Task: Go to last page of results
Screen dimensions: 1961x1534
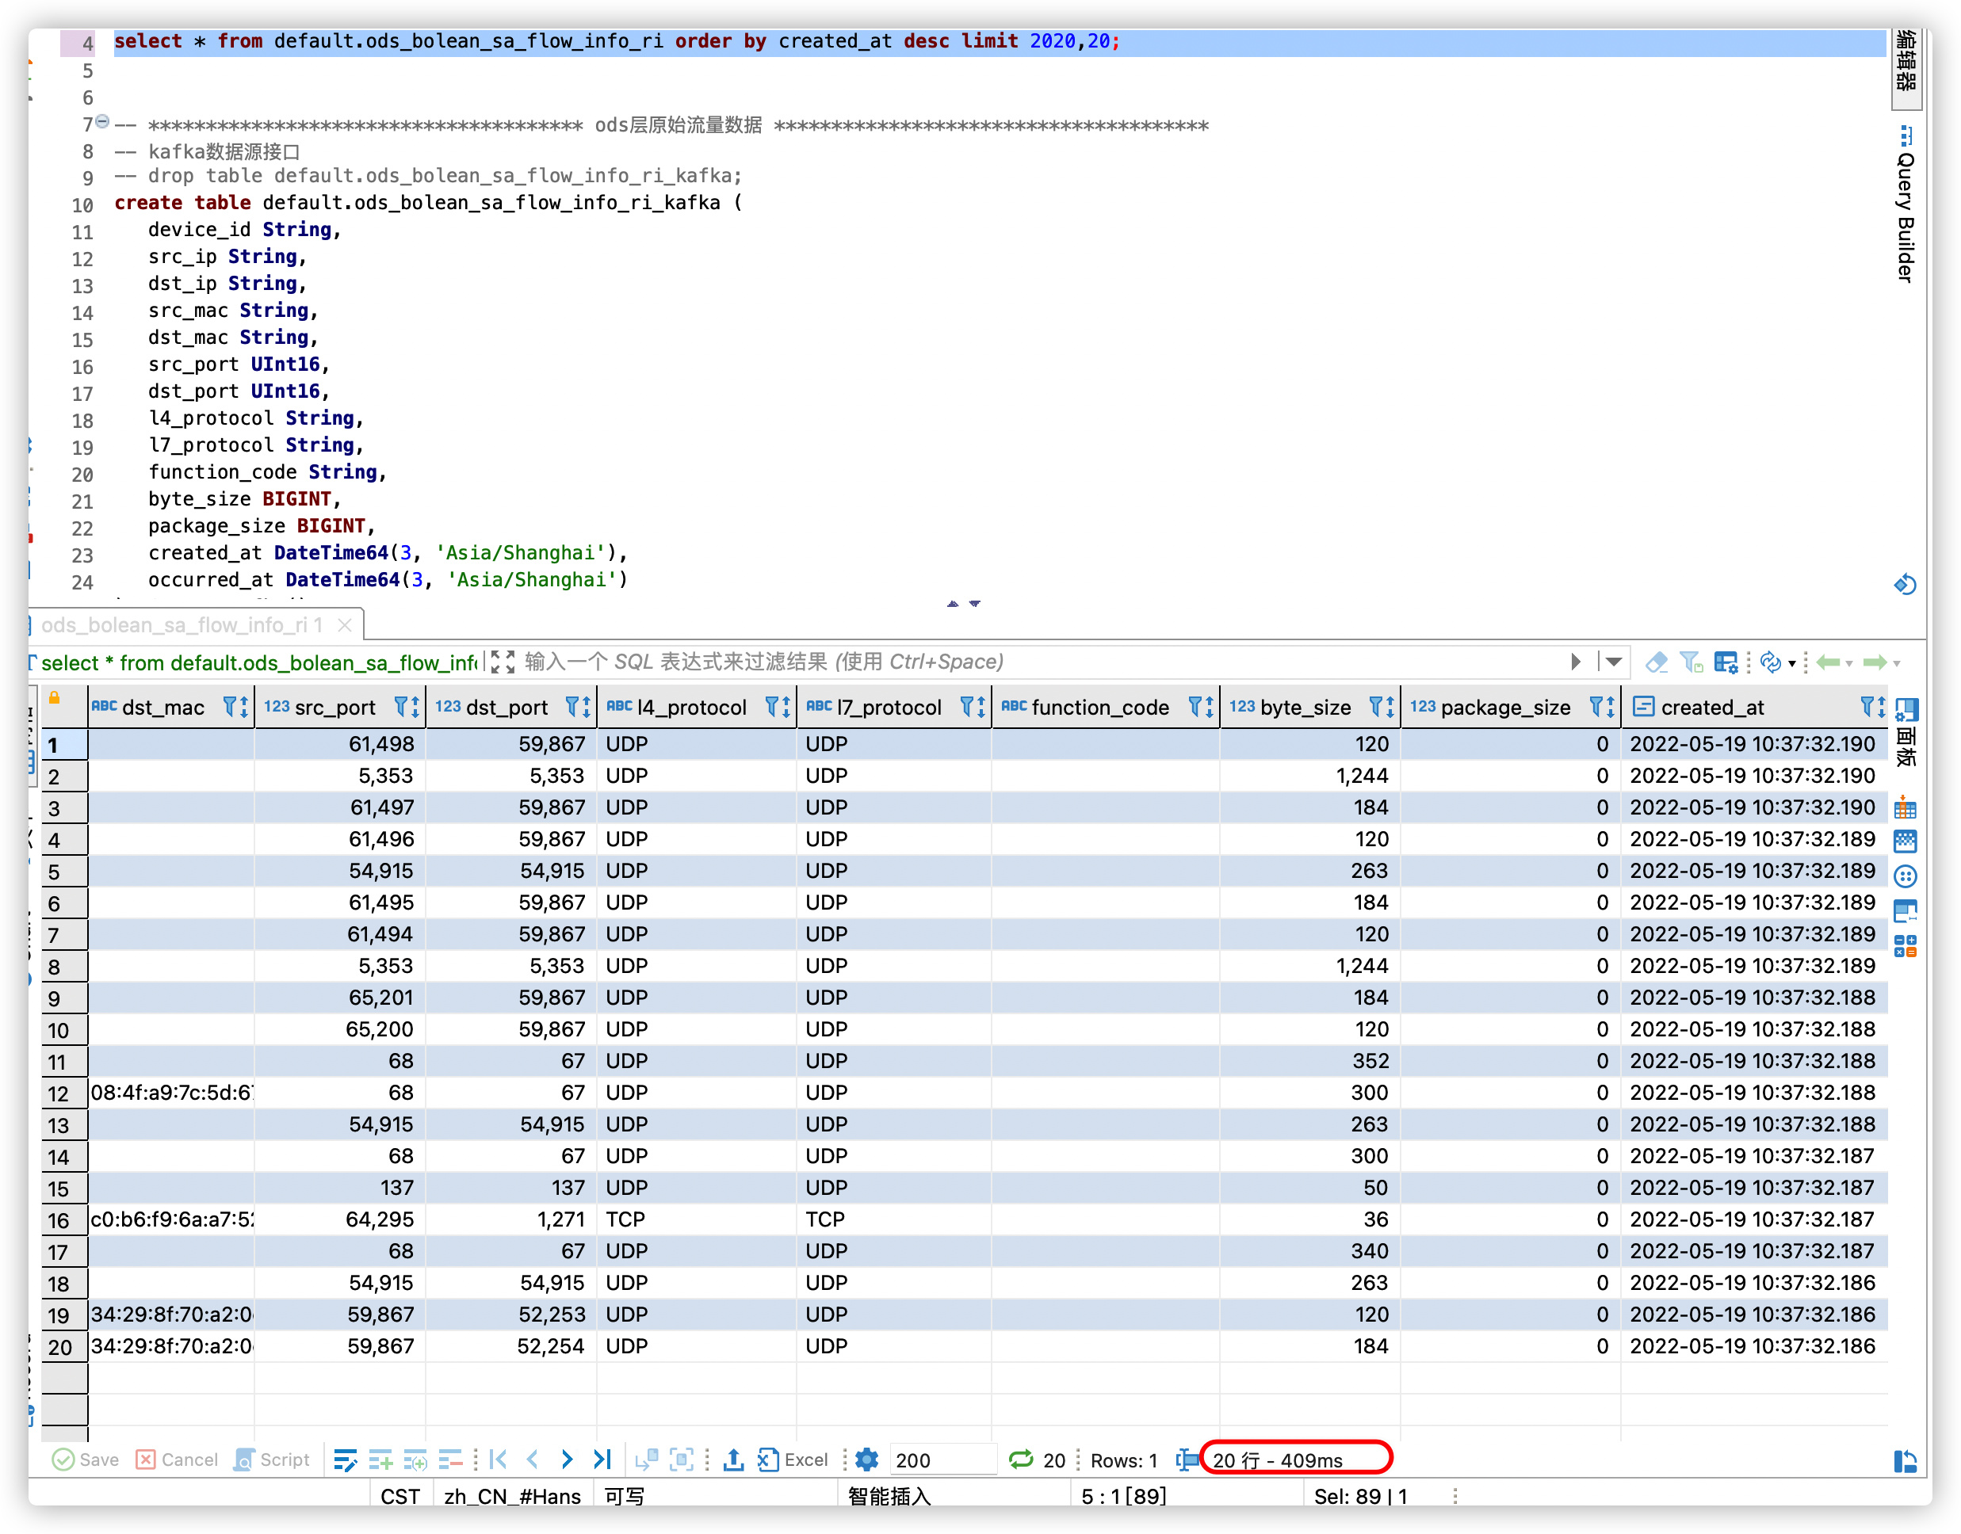Action: click(x=602, y=1460)
